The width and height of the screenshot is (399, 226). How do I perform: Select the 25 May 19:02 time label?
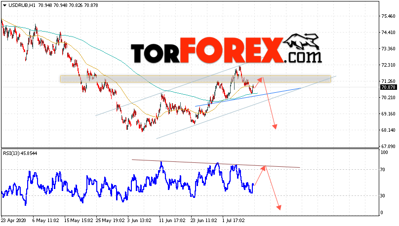point(111,221)
